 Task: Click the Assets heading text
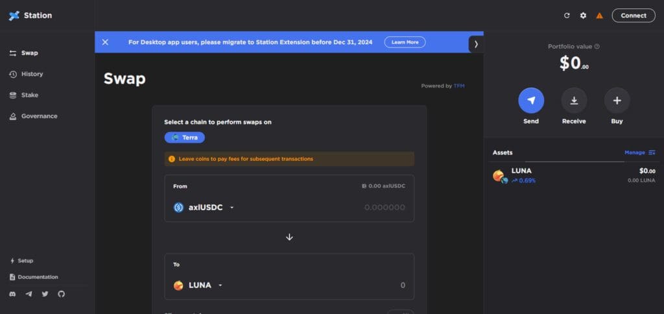[x=503, y=152]
